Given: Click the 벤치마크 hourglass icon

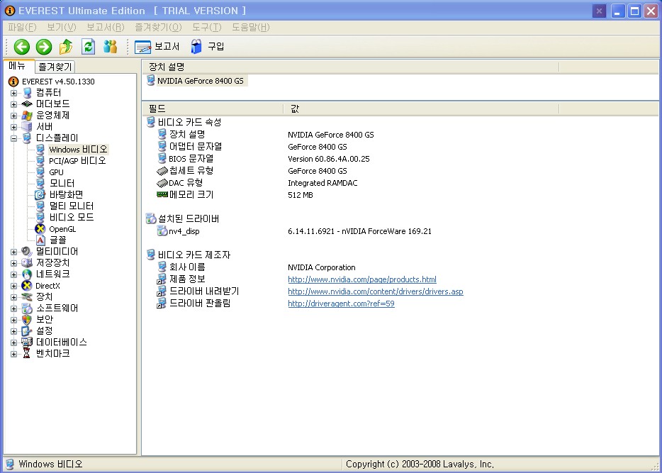Looking at the screenshot, I should click(27, 354).
